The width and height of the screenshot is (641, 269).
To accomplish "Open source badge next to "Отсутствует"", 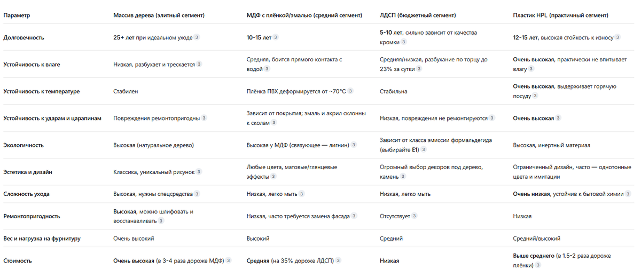I will [x=415, y=216].
